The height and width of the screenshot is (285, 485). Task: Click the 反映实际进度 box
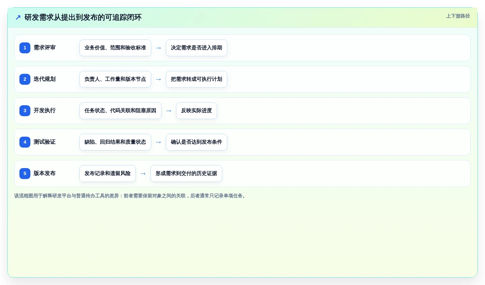tap(197, 111)
